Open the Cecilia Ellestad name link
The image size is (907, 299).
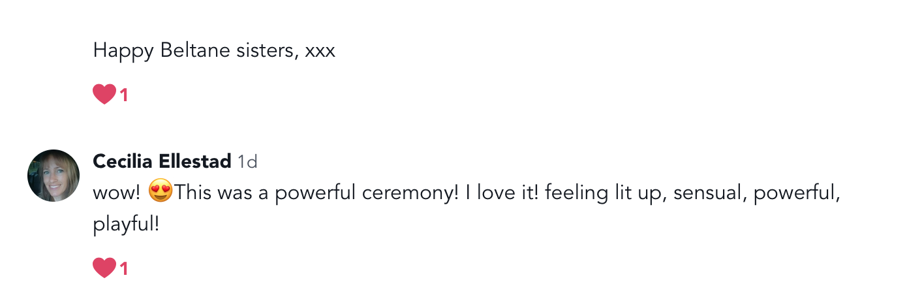[162, 161]
